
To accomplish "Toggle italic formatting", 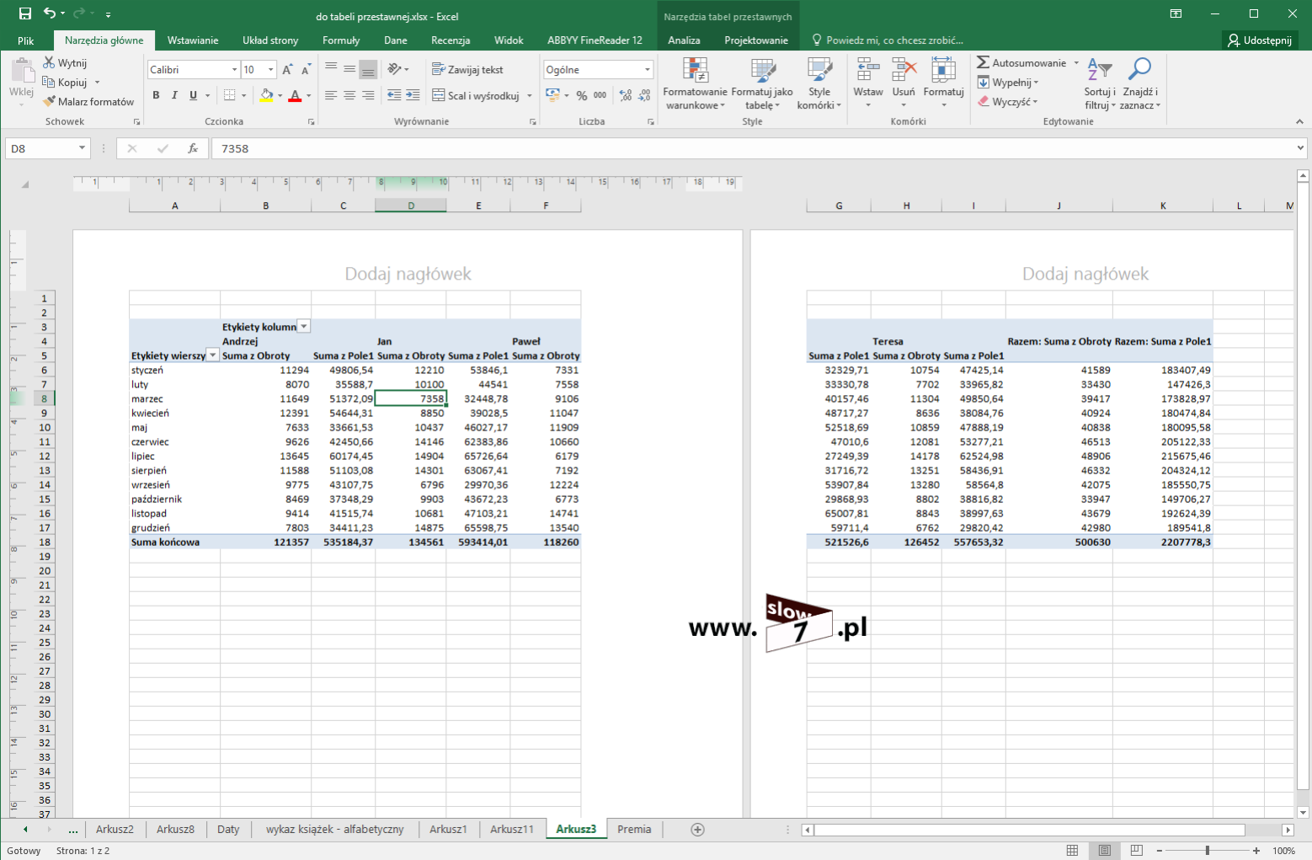I will (174, 95).
